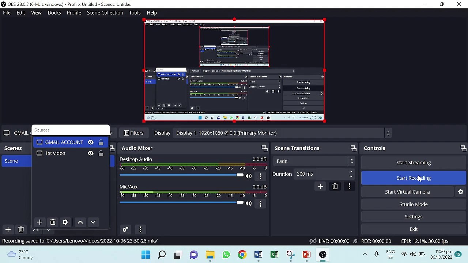Move source up with arrow icon
The height and width of the screenshot is (263, 468).
[x=80, y=222]
